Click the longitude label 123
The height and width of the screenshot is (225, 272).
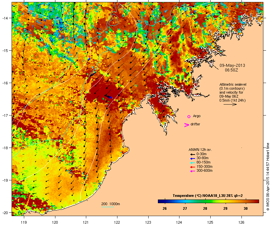[148, 222]
